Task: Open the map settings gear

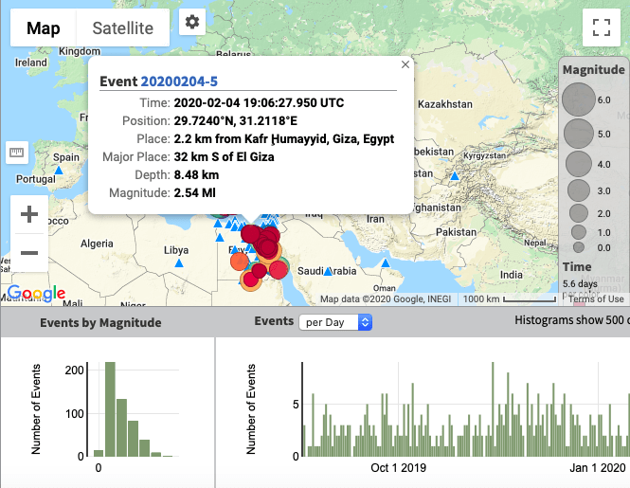Action: (x=193, y=22)
